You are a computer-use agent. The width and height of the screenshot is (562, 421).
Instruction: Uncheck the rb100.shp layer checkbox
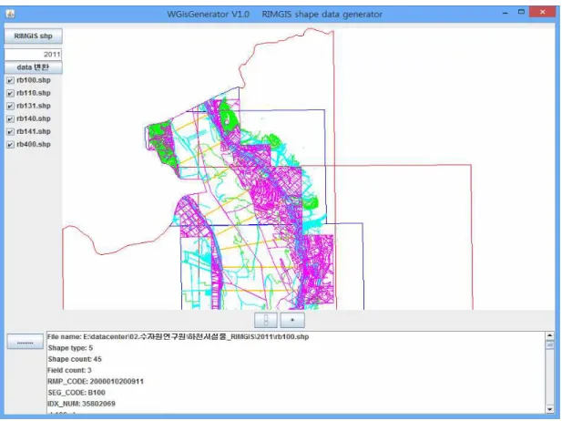(10, 80)
